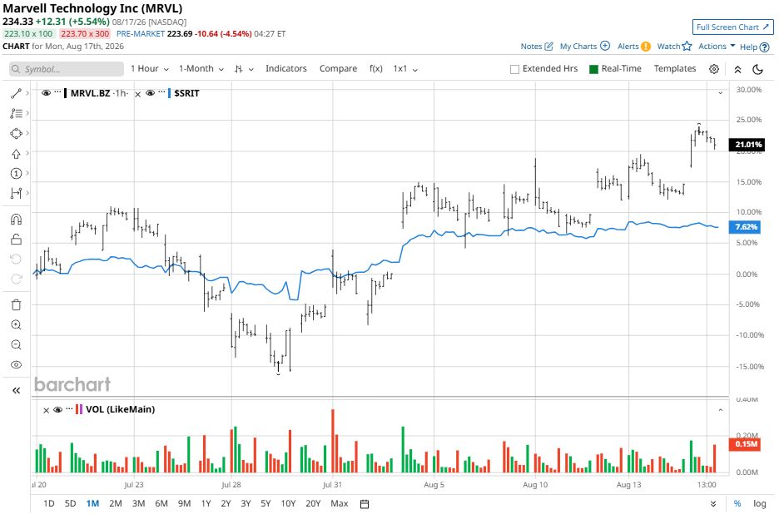Open the 1 Hour interval dropdown
779x514 pixels.
click(150, 68)
